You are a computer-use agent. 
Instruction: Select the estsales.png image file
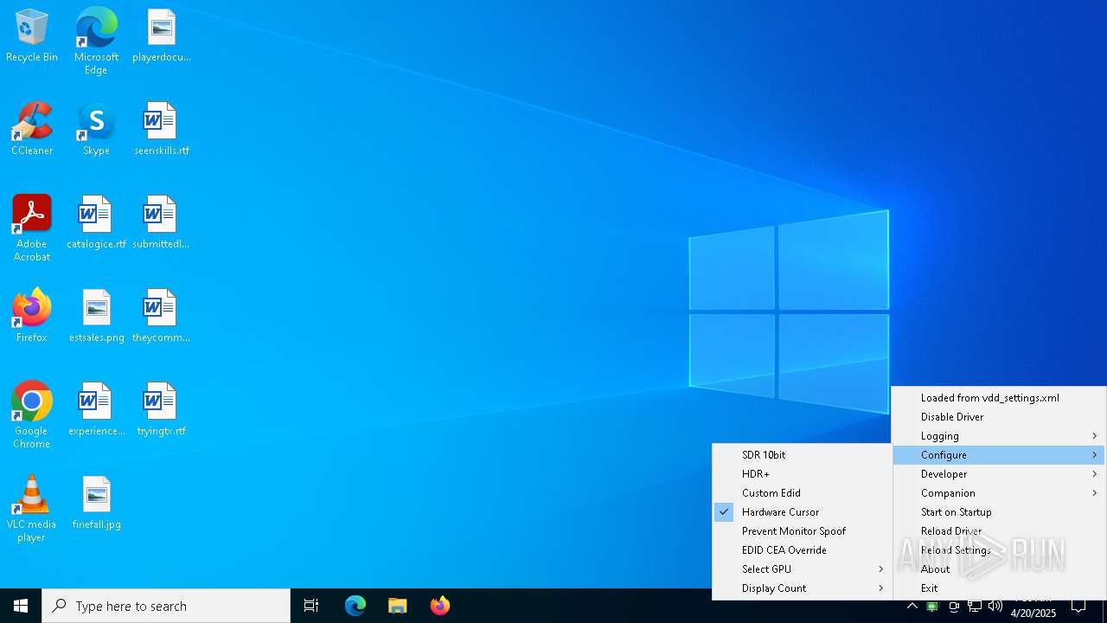pos(96,317)
